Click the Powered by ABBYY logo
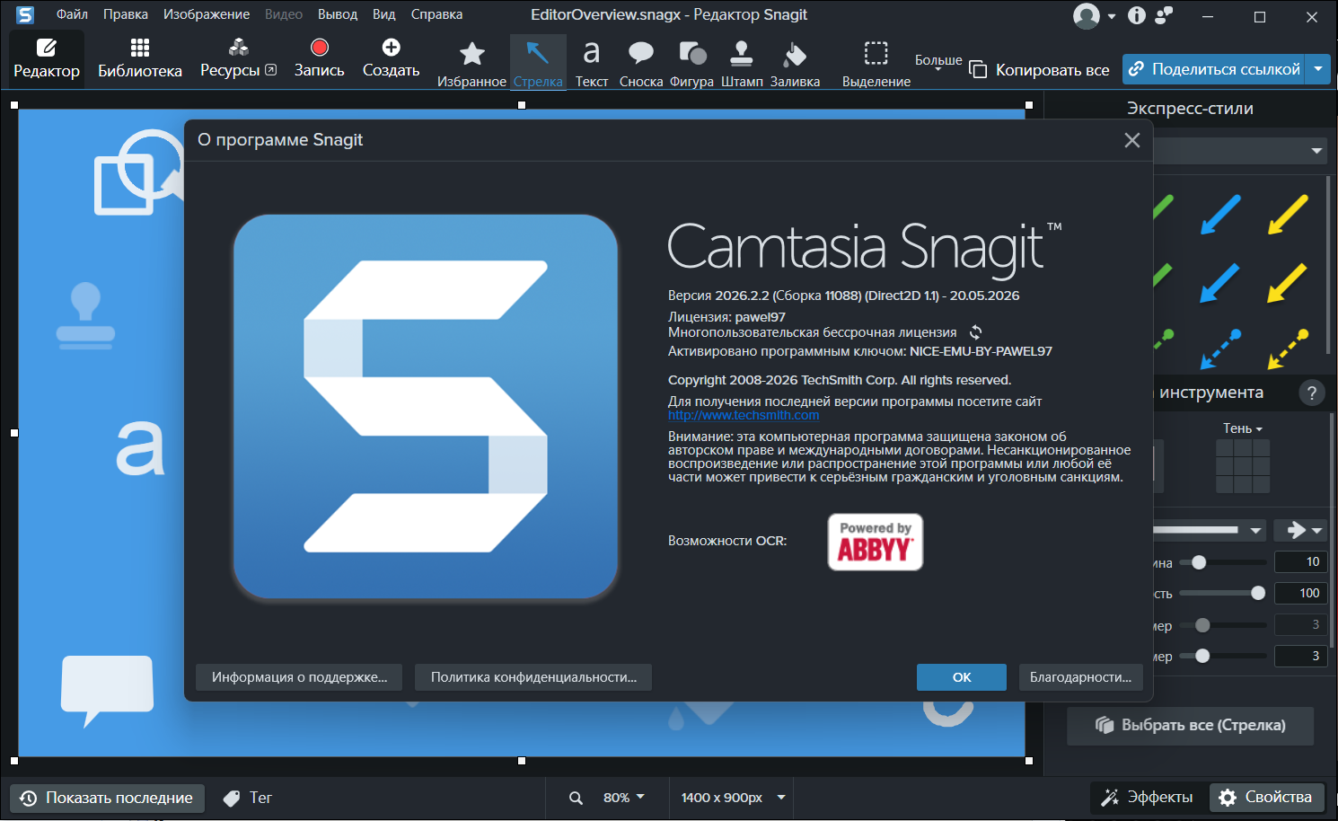The image size is (1338, 821). pyautogui.click(x=876, y=542)
